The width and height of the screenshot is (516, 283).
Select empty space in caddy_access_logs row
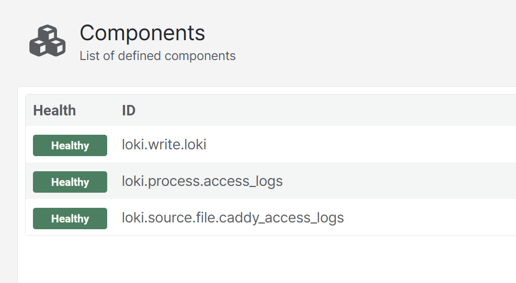[428, 217]
